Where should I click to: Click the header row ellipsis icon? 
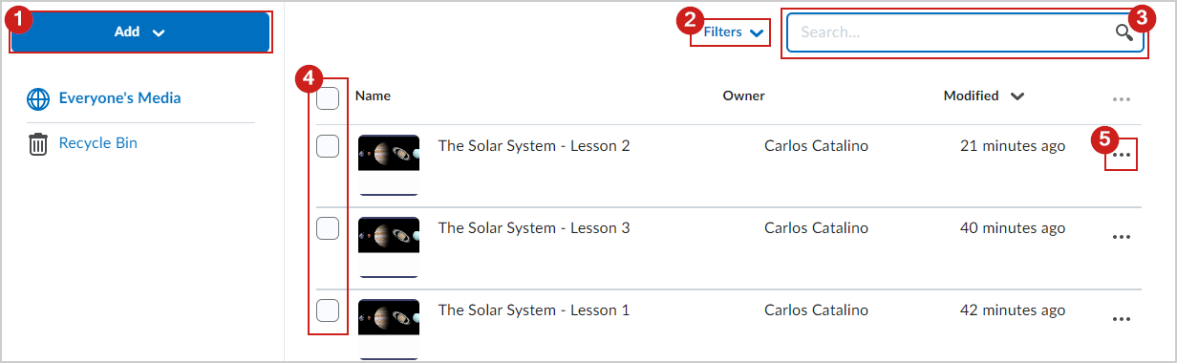click(x=1122, y=98)
